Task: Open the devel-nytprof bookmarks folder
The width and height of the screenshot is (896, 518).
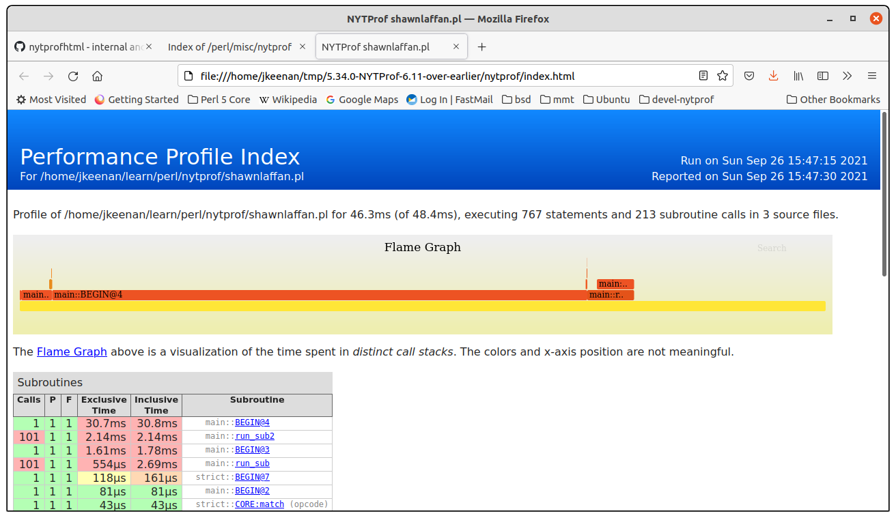Action: click(676, 100)
